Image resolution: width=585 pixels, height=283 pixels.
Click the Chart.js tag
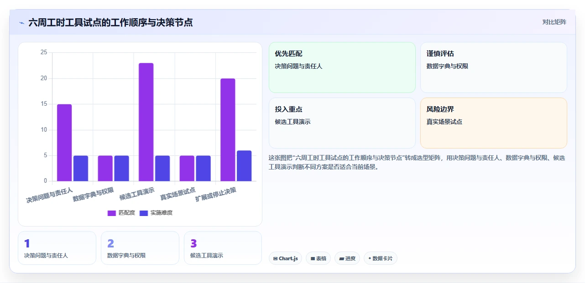285,258
